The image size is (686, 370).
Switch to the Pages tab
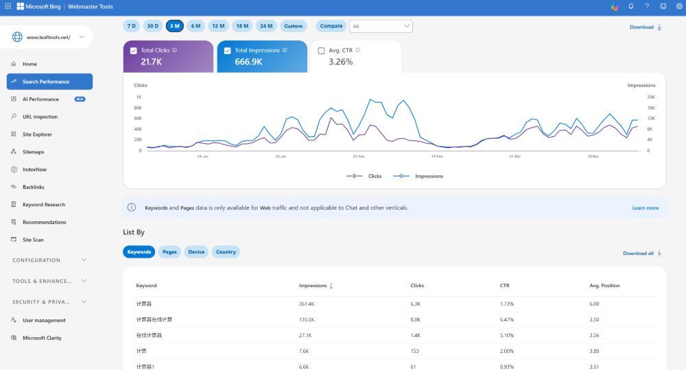click(169, 252)
